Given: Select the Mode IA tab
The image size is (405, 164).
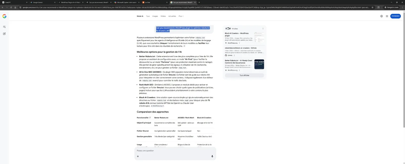Looking at the screenshot, I should coord(140,16).
